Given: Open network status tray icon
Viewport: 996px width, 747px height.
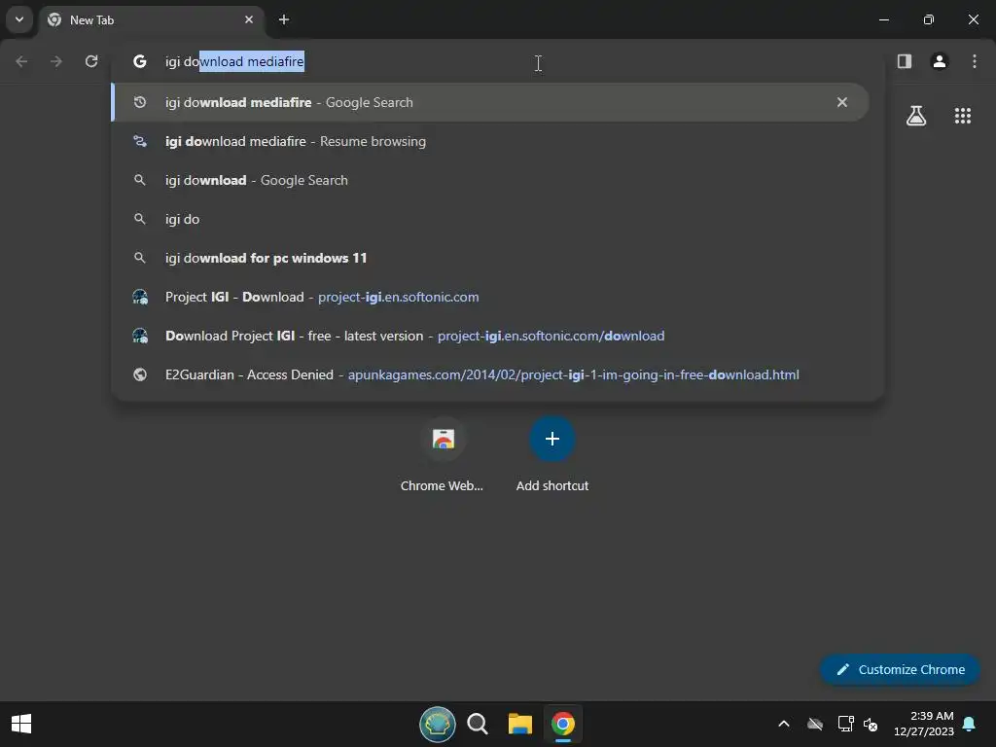Looking at the screenshot, I should (845, 724).
